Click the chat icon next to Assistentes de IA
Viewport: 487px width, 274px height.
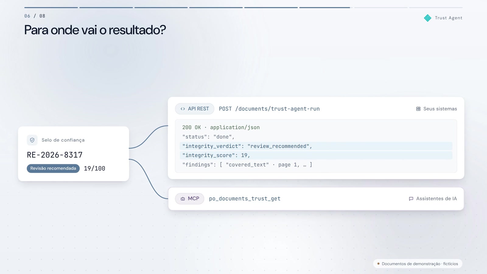[x=411, y=199]
